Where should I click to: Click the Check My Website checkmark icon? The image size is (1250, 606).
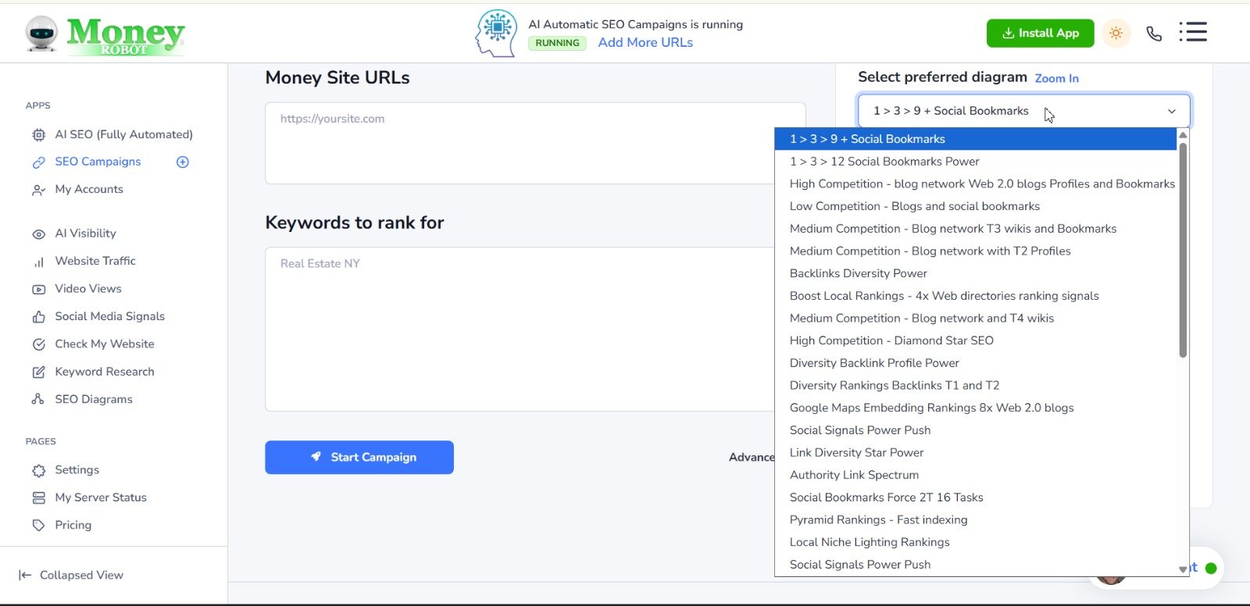tap(38, 344)
